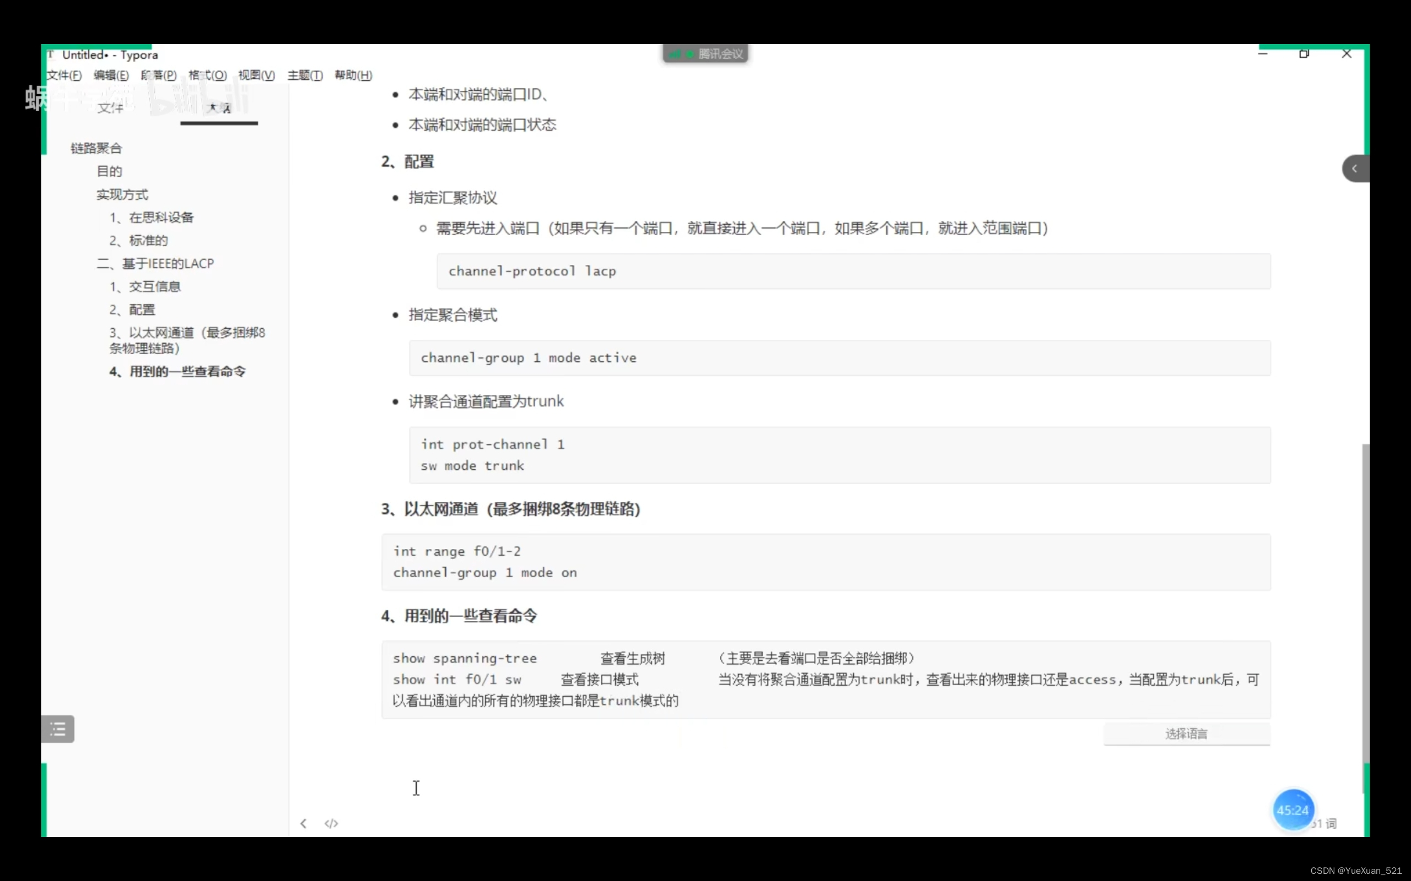The width and height of the screenshot is (1411, 881).
Task: Click bullet 本端和对端的端口ID
Action: pyautogui.click(x=478, y=94)
